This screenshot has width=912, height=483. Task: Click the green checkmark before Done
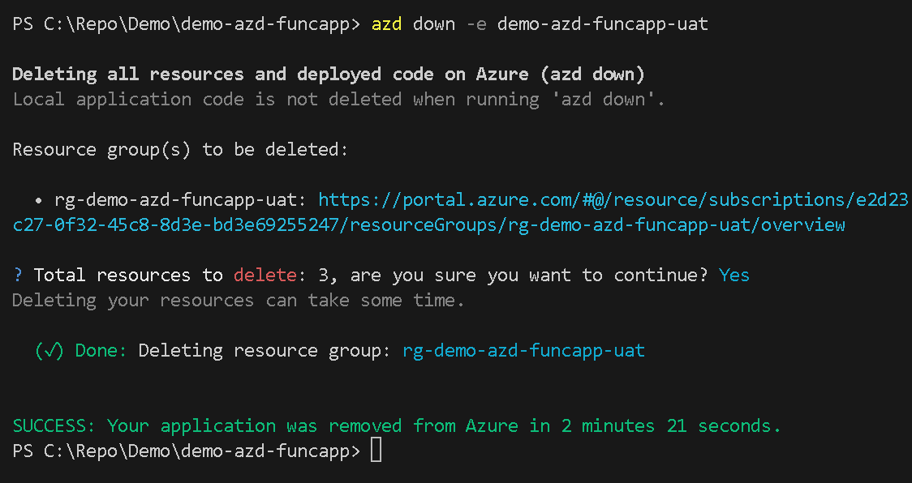(x=49, y=350)
